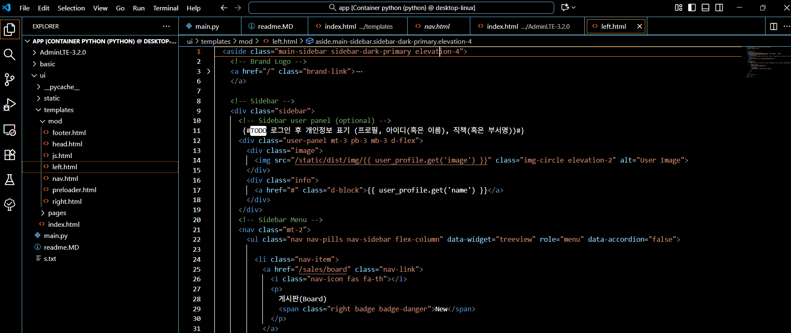This screenshot has height=333, width=791.
Task: Go back using the left arrow
Action: (224, 8)
